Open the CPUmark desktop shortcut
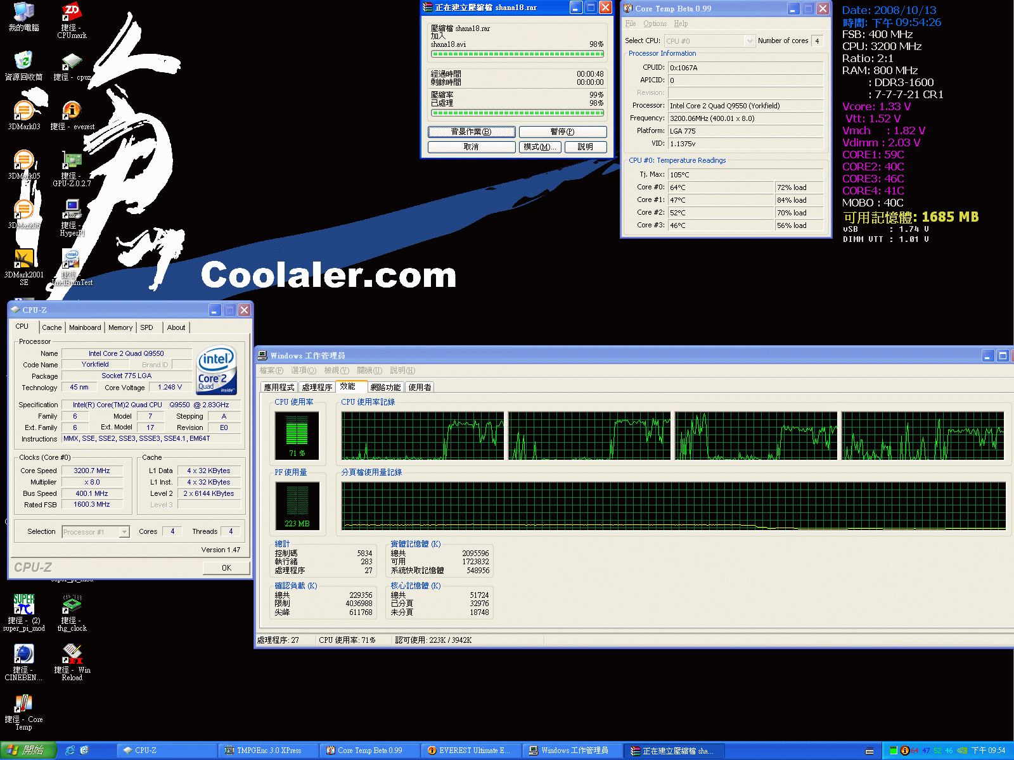 pos(72,20)
